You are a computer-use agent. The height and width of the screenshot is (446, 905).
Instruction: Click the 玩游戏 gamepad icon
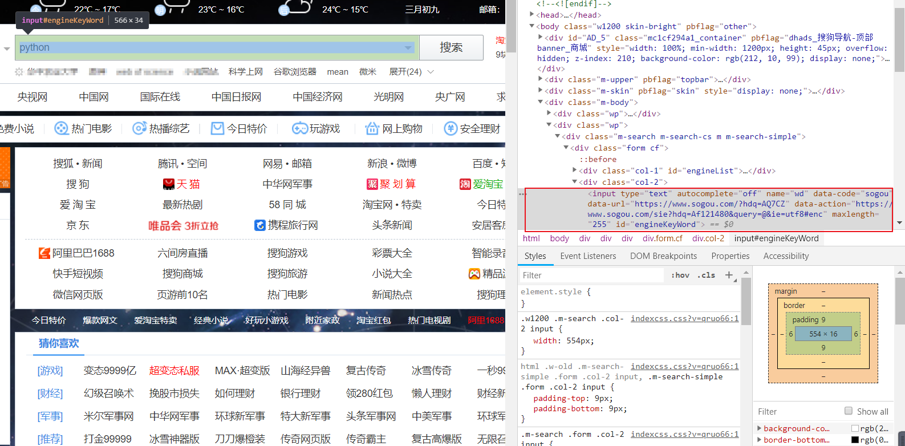tap(299, 128)
